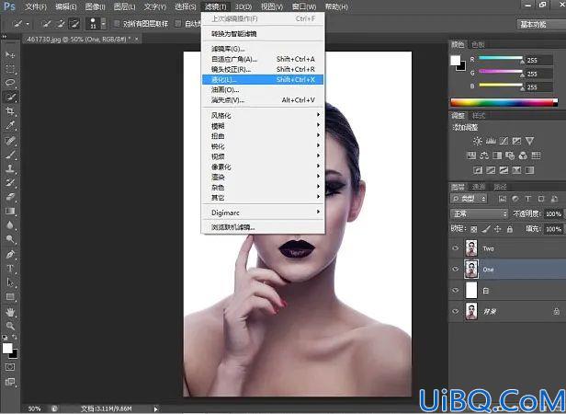Enable the 对所有图层取样 checkbox
Viewport: 566px width, 414px height.
[116, 24]
